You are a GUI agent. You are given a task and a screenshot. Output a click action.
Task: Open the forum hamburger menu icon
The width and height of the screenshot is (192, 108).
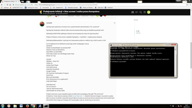[145, 12]
